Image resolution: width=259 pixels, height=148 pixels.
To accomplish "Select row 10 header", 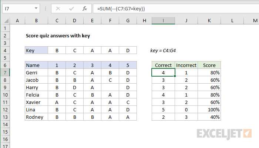I will [x=5, y=95].
